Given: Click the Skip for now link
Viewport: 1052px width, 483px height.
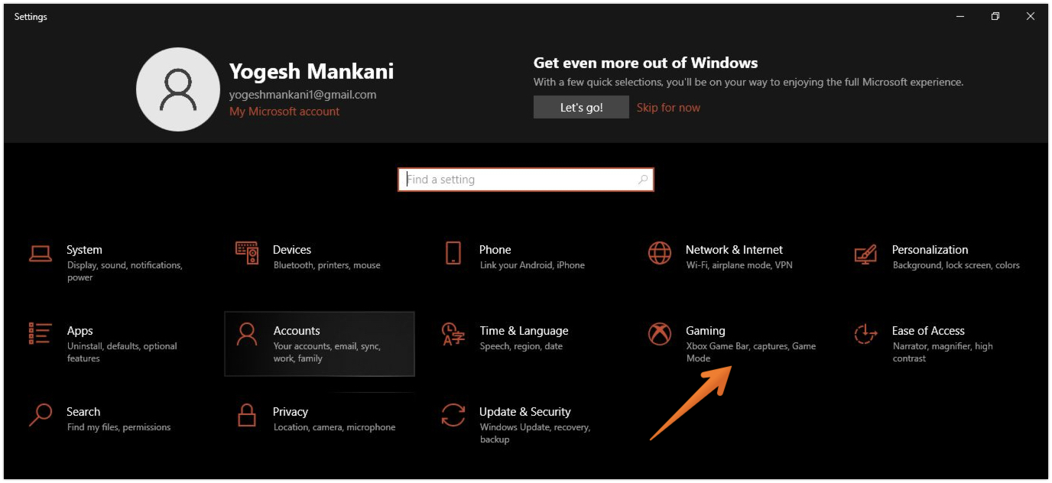Looking at the screenshot, I should (668, 108).
